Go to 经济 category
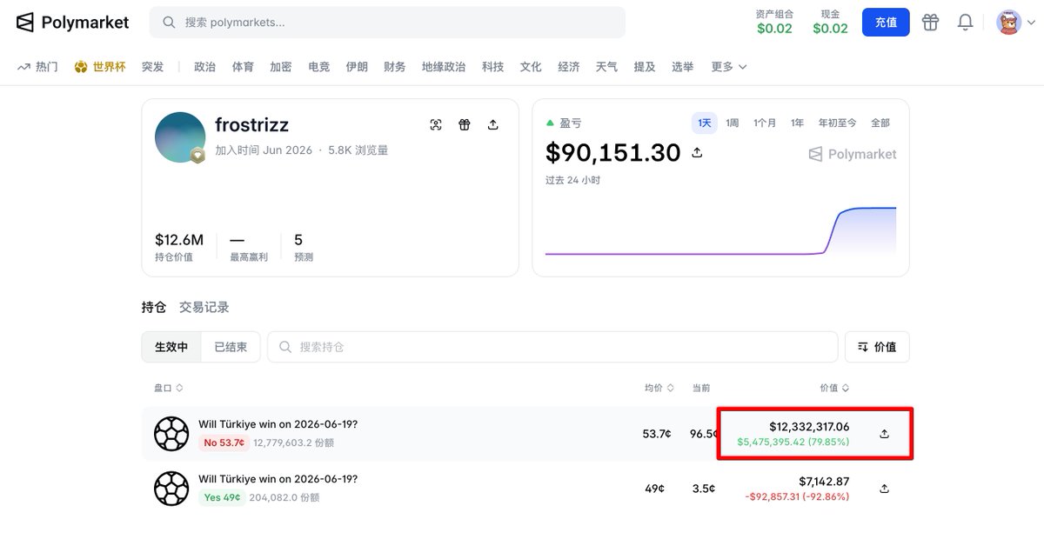 [569, 67]
